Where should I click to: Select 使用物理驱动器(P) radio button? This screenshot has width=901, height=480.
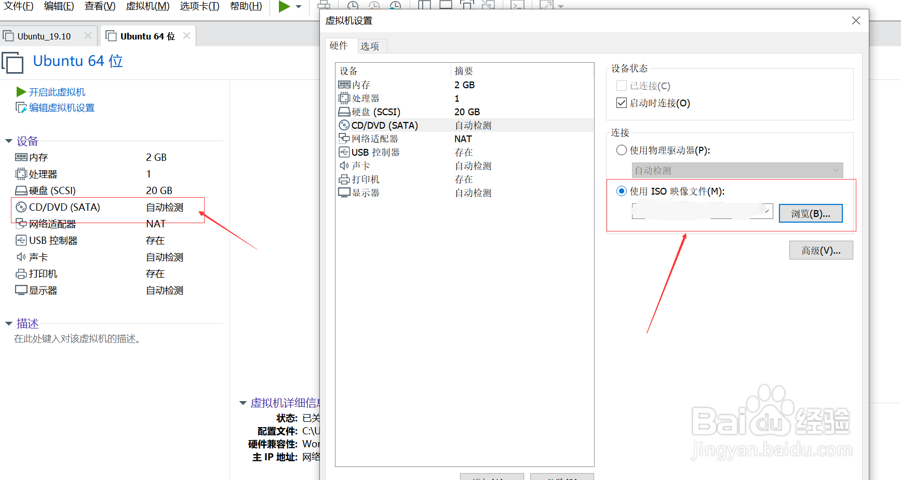(622, 150)
